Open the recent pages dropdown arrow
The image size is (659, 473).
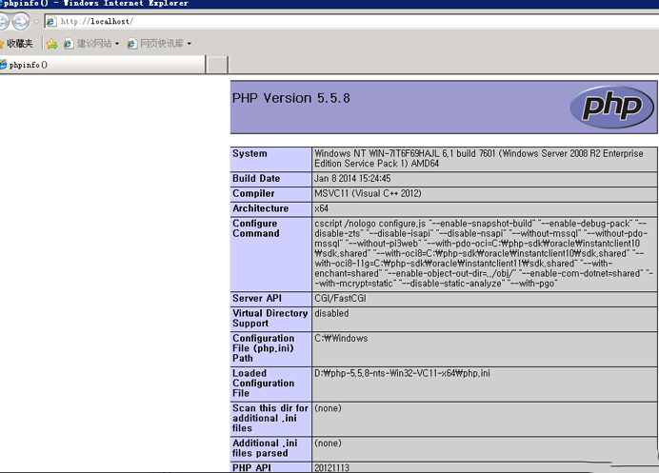[x=36, y=22]
